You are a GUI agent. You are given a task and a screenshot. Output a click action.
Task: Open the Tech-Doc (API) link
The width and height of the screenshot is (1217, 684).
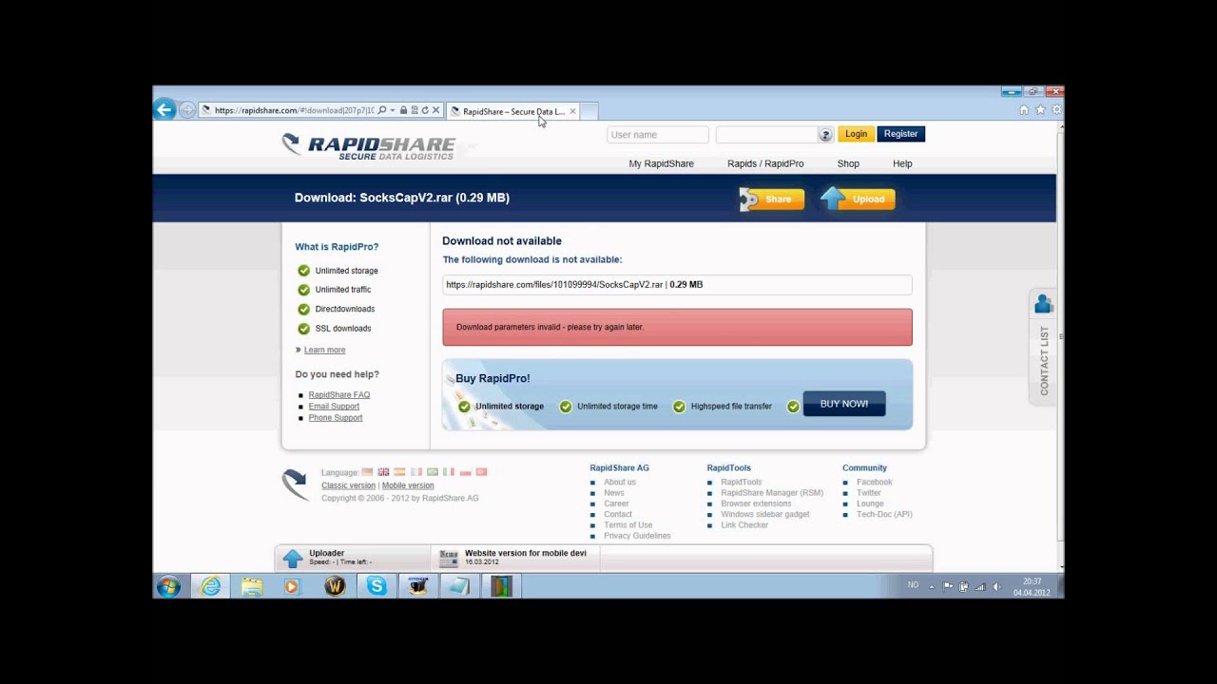click(x=884, y=514)
